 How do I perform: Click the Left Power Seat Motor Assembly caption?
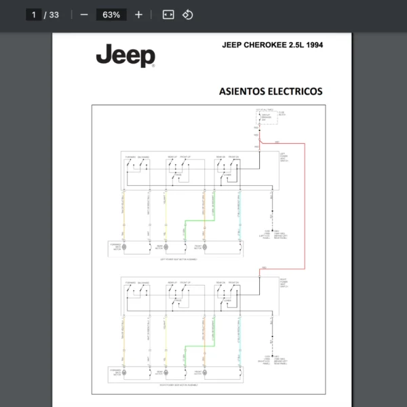[x=178, y=259]
